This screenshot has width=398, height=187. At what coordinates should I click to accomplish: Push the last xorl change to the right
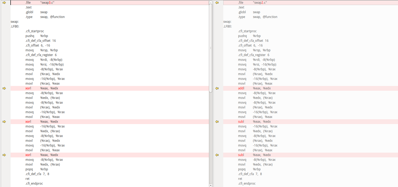4,155
